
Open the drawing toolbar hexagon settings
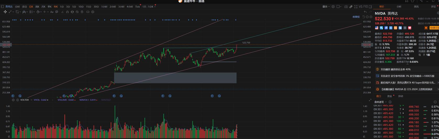click(93, 12)
